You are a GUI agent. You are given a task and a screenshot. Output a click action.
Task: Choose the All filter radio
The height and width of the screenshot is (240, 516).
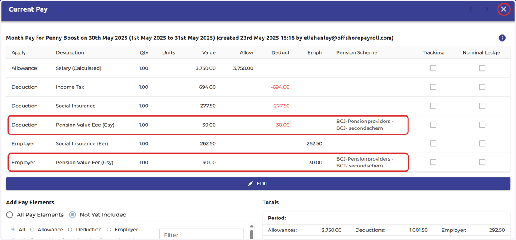pos(13,230)
